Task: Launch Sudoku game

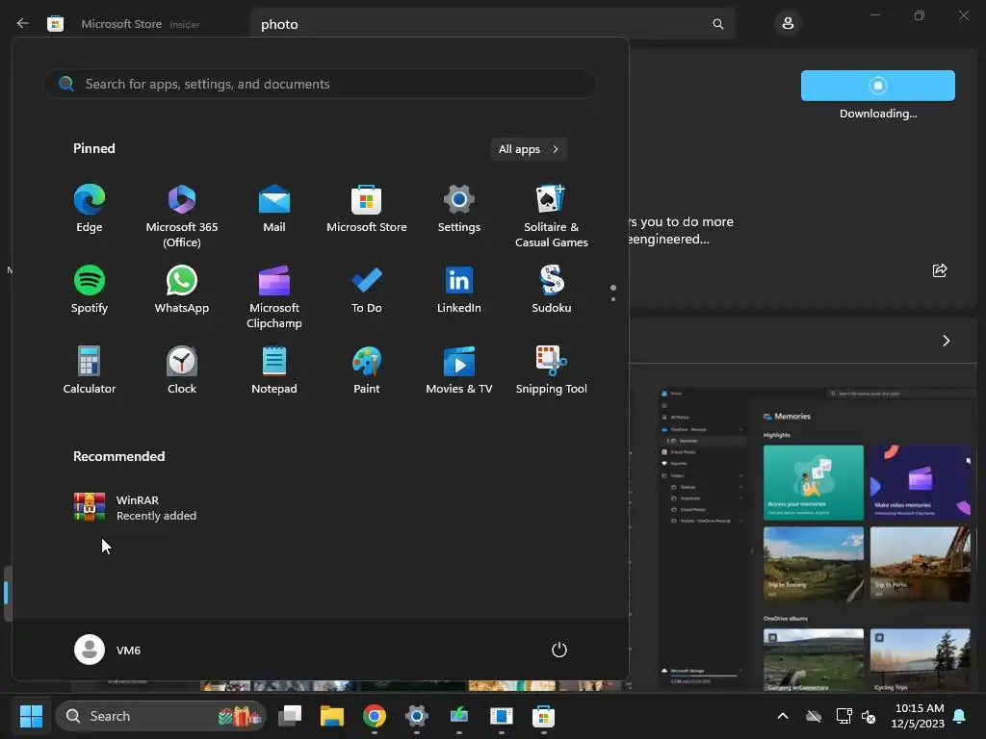Action: point(552,290)
